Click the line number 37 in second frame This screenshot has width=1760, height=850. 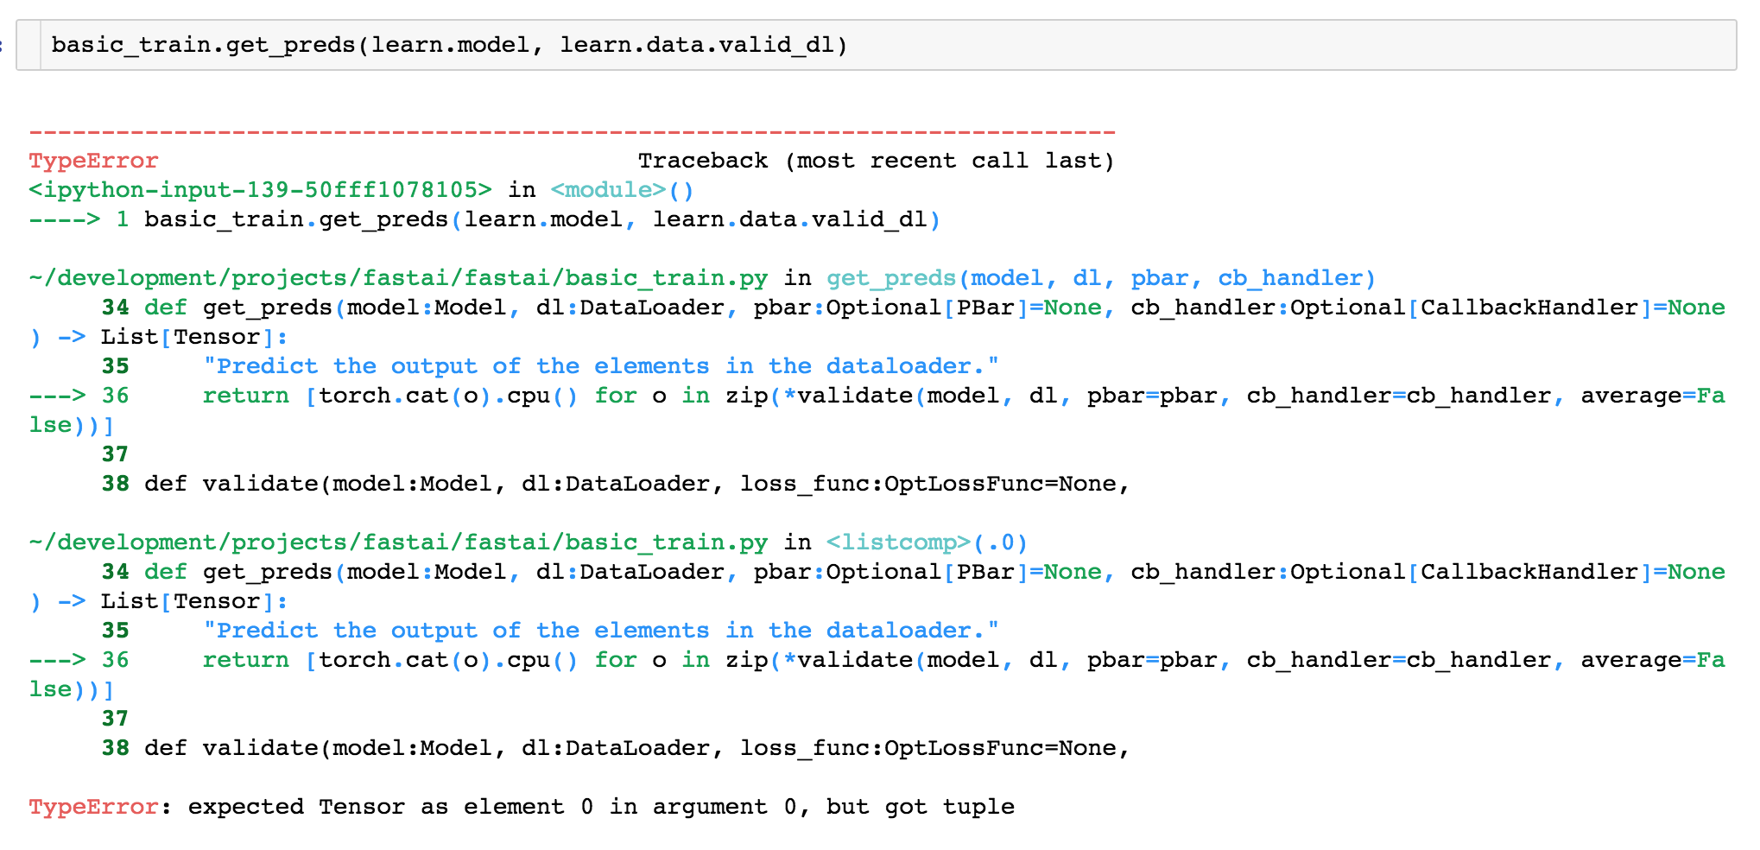[x=115, y=718]
